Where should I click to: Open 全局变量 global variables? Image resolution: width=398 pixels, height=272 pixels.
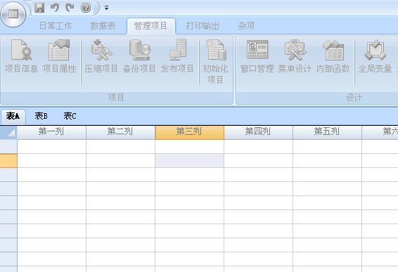pos(375,56)
